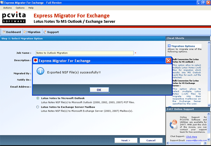Click the support@pcvita.com email link

(197, 141)
